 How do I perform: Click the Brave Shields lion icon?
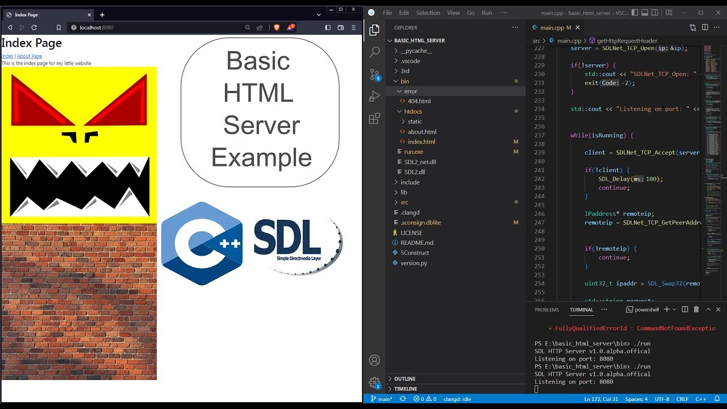(277, 27)
